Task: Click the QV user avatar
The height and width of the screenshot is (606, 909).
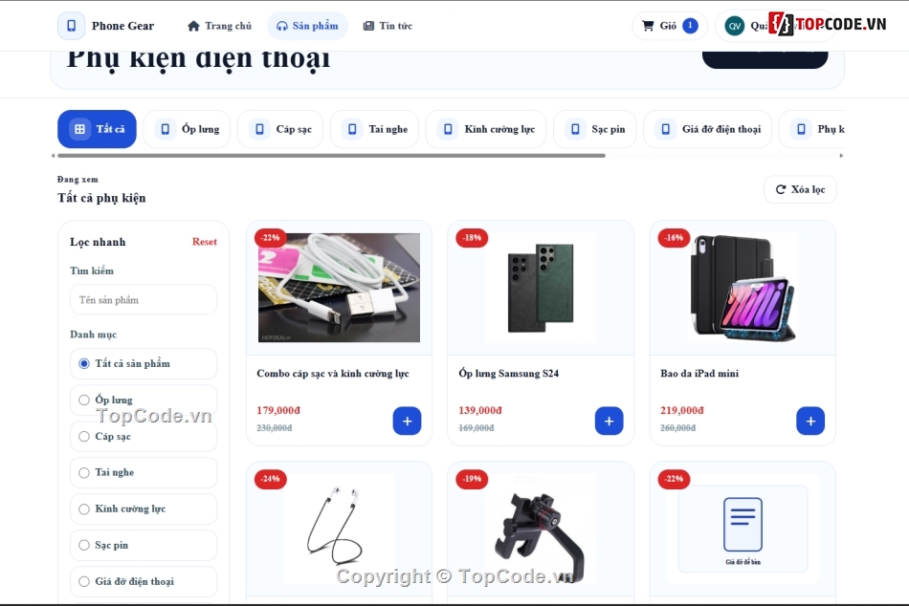Action: coord(735,26)
